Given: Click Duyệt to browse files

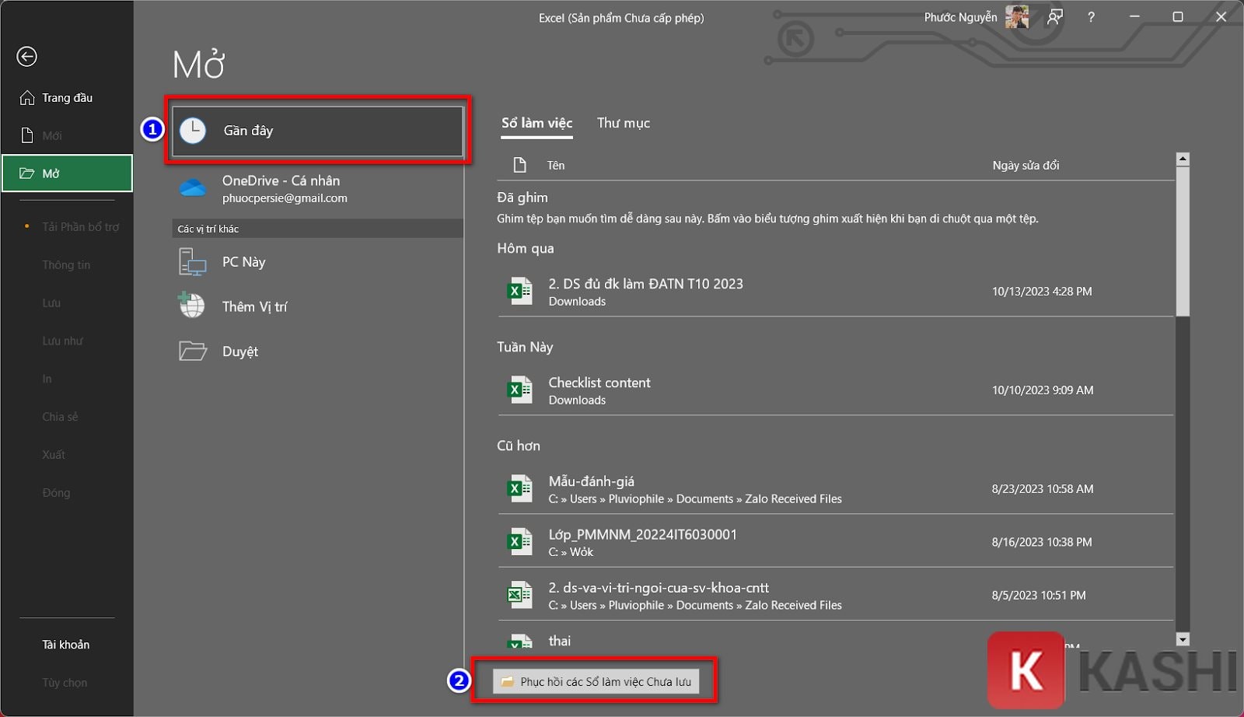Looking at the screenshot, I should (x=317, y=352).
